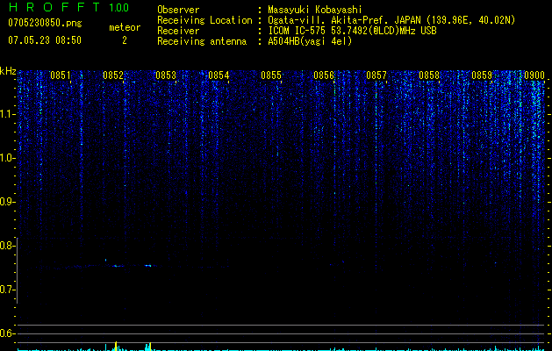
Task: Select the 1.0.0 version number
Action: click(x=118, y=7)
